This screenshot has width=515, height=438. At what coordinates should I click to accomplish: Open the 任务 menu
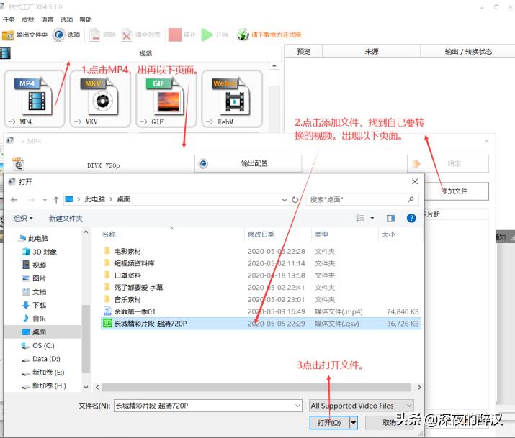point(9,19)
